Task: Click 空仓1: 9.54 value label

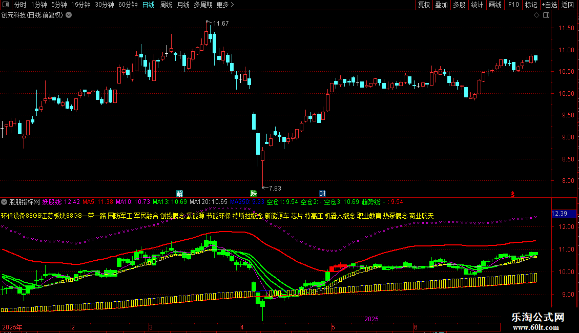Action: click(282, 202)
